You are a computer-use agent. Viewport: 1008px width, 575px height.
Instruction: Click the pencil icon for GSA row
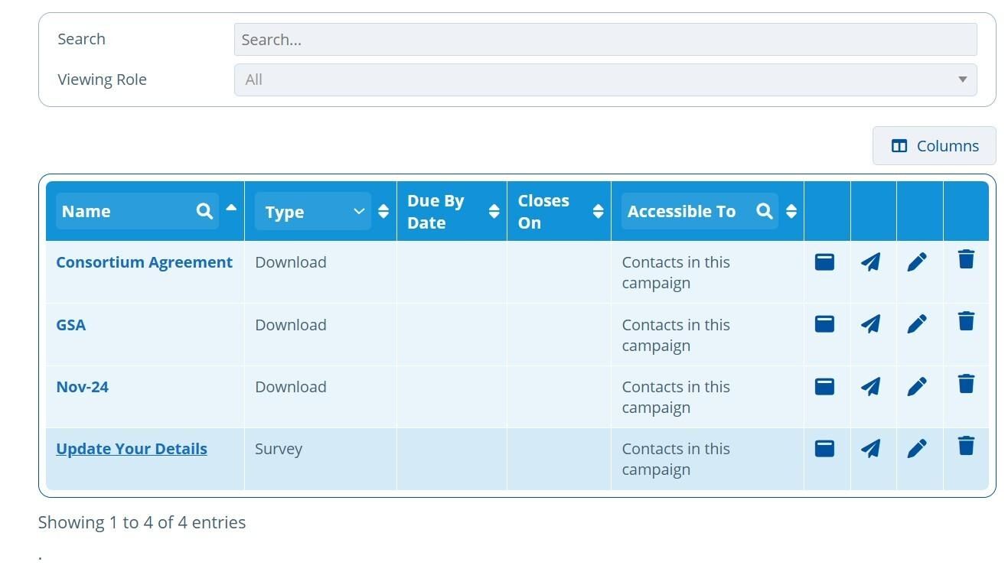coord(917,324)
